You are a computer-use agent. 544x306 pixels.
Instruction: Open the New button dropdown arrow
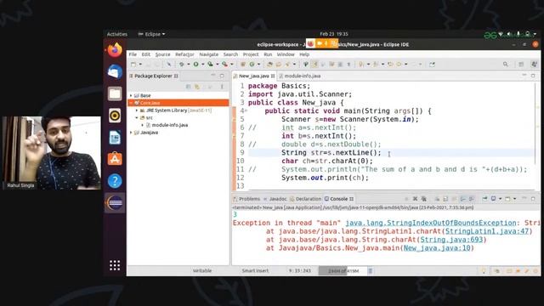pyautogui.click(x=140, y=65)
